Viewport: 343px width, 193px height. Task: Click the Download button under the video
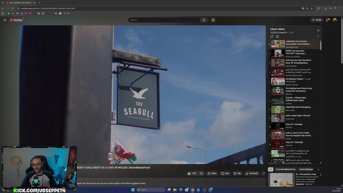pos(252,173)
